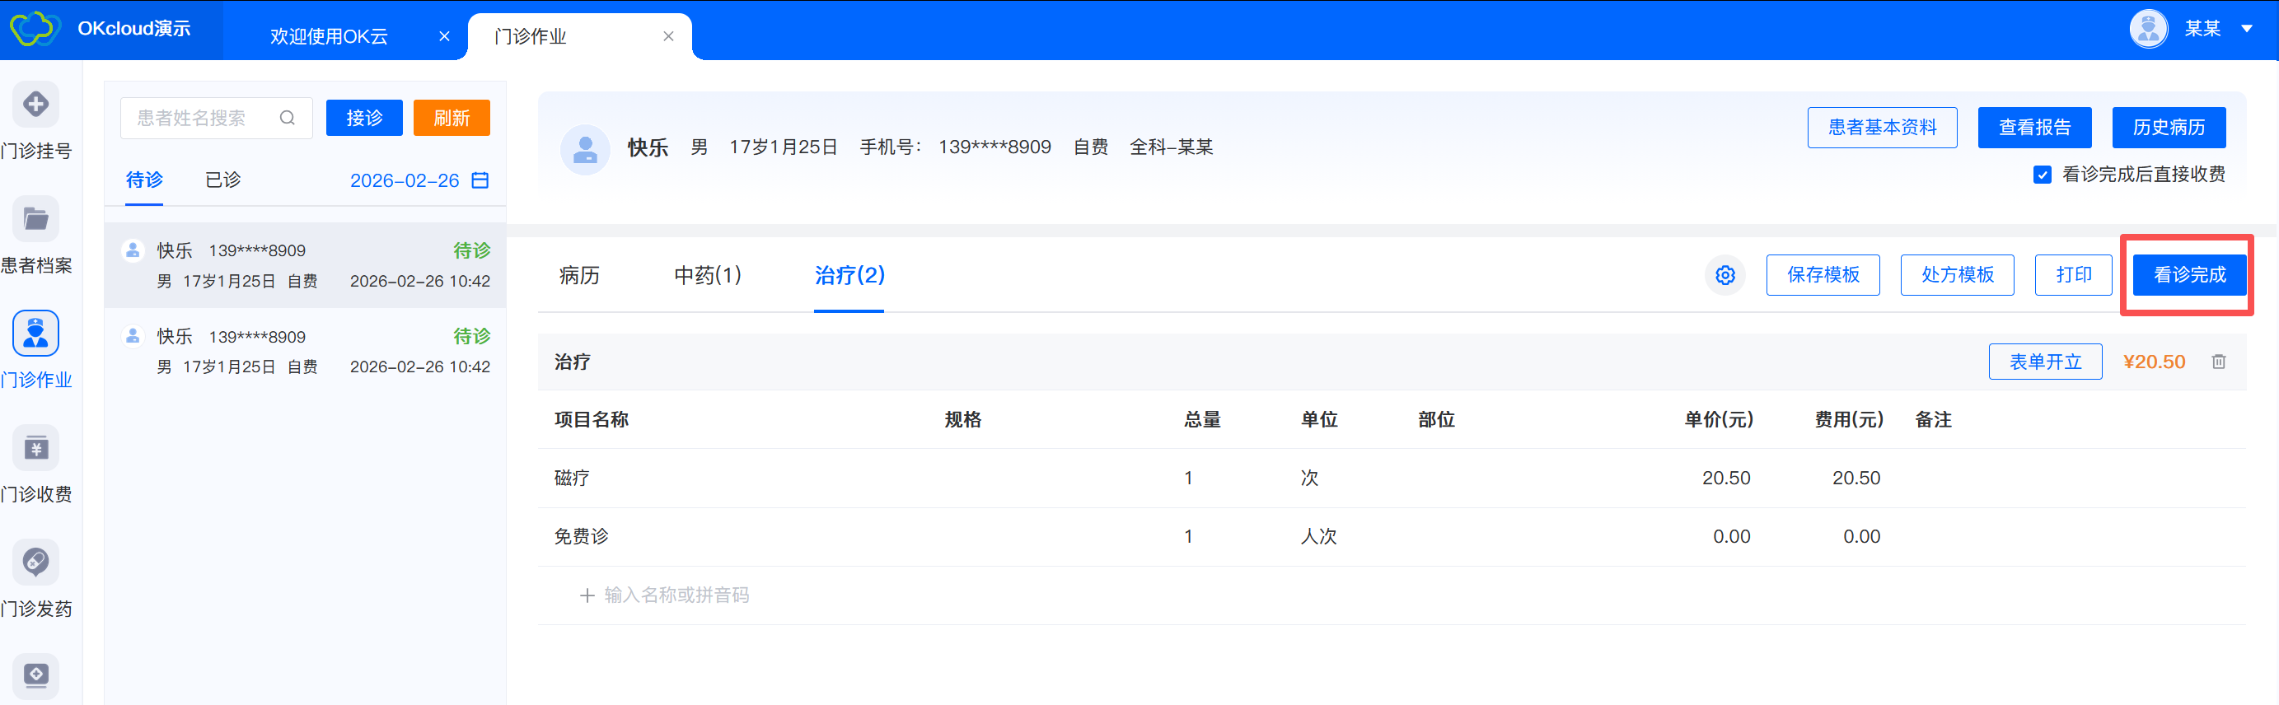Open 历史病历 button
Viewport: 2279px width, 705px height.
[2168, 128]
